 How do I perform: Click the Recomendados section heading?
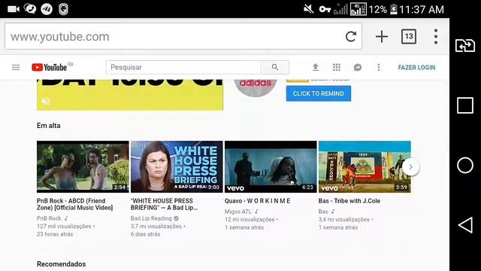pyautogui.click(x=62, y=264)
